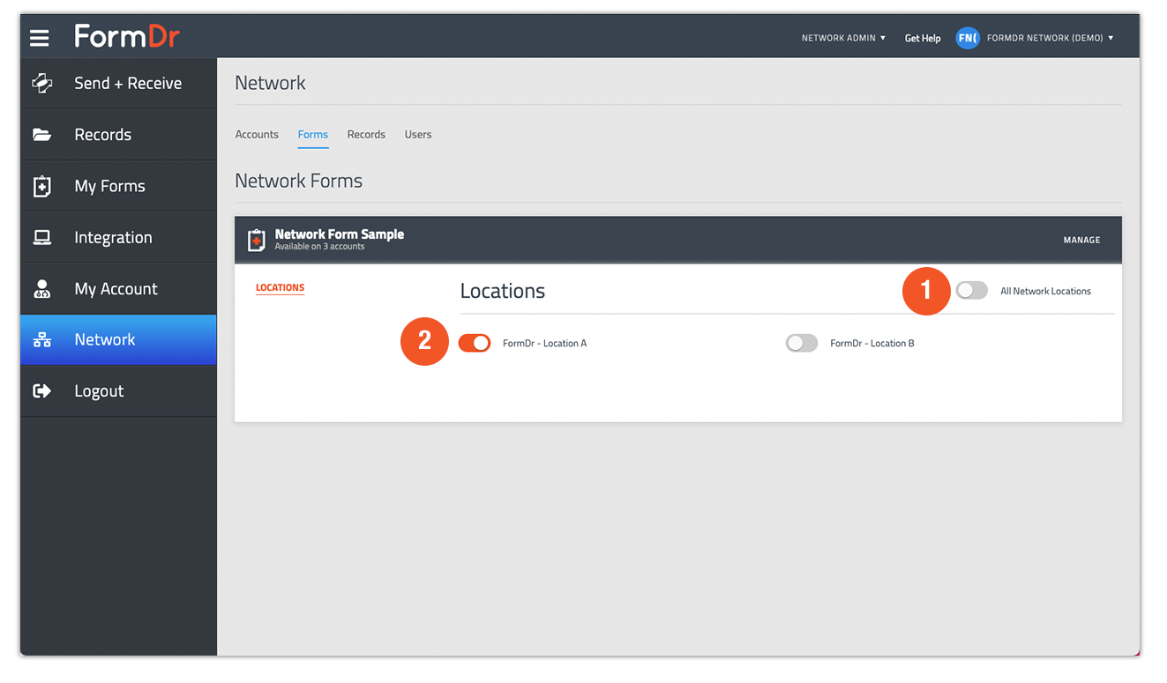Turn on FormDr - Location B toggle
Viewport: 1167px width, 683px height.
tap(802, 343)
